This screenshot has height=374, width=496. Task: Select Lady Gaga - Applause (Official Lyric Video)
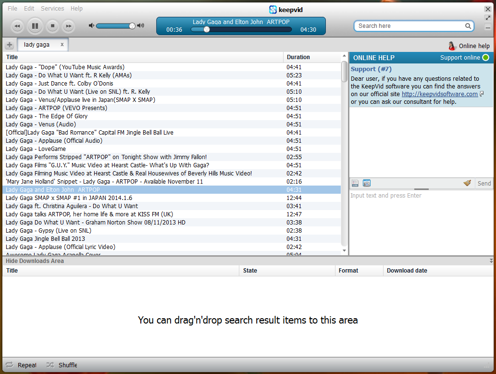coord(172,247)
